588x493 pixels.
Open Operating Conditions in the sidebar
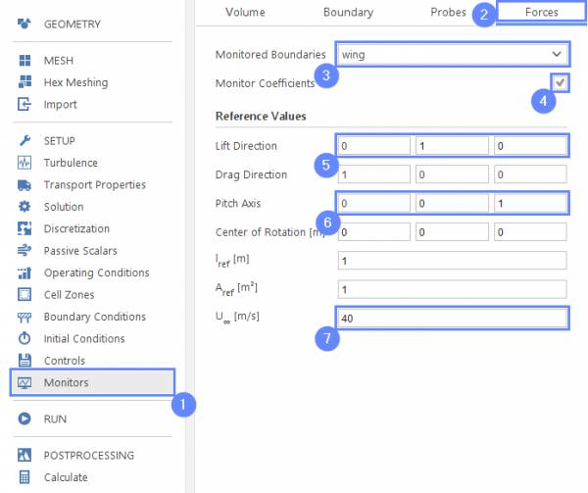point(96,272)
